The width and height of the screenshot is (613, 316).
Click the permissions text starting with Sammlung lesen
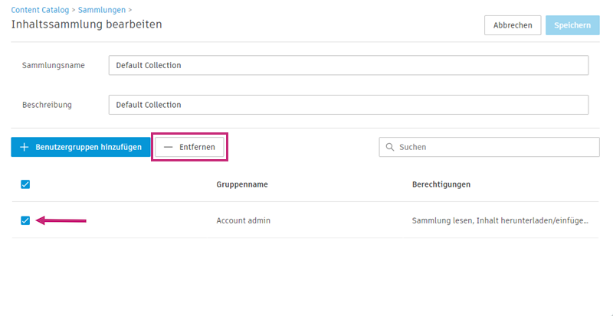click(x=500, y=220)
